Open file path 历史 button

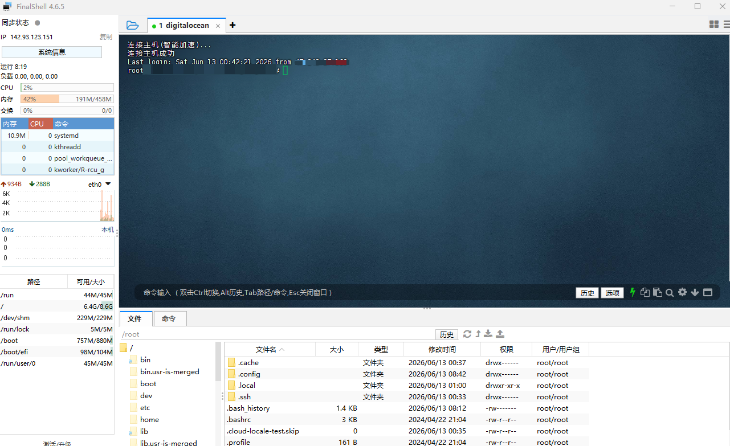point(447,334)
